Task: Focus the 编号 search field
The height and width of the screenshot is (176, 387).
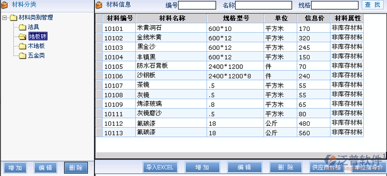Action: (x=197, y=5)
